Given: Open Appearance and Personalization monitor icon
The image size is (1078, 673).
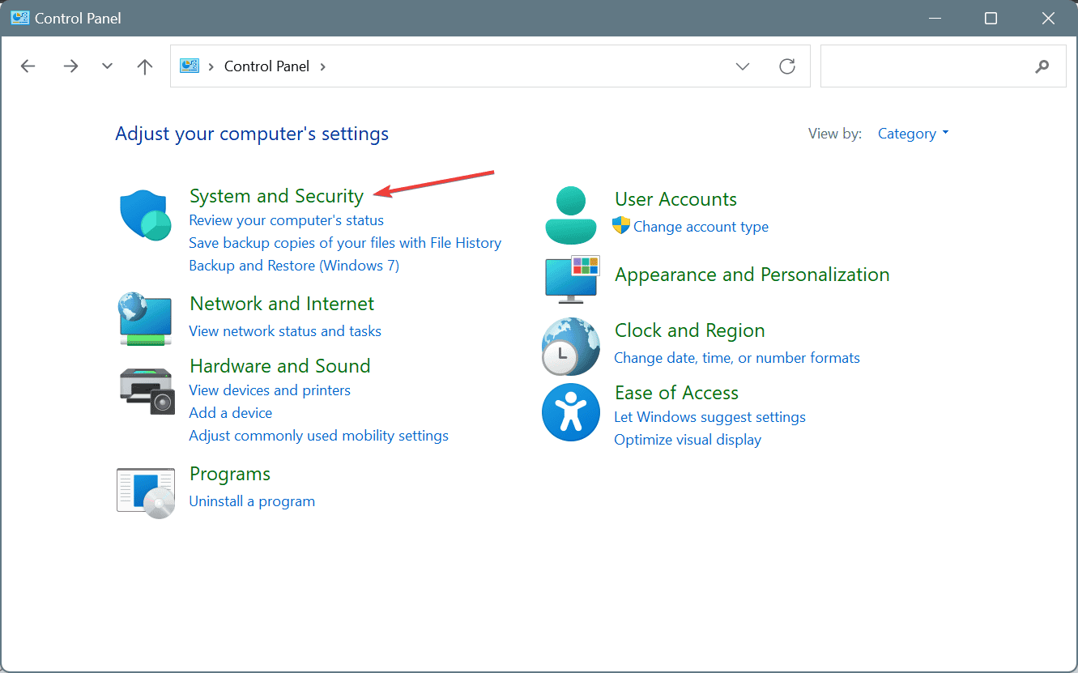Looking at the screenshot, I should (571, 276).
